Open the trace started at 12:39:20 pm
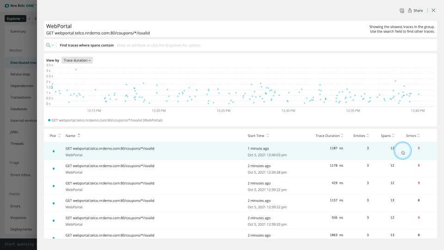Viewport: 444px width, 250px height. [x=240, y=221]
